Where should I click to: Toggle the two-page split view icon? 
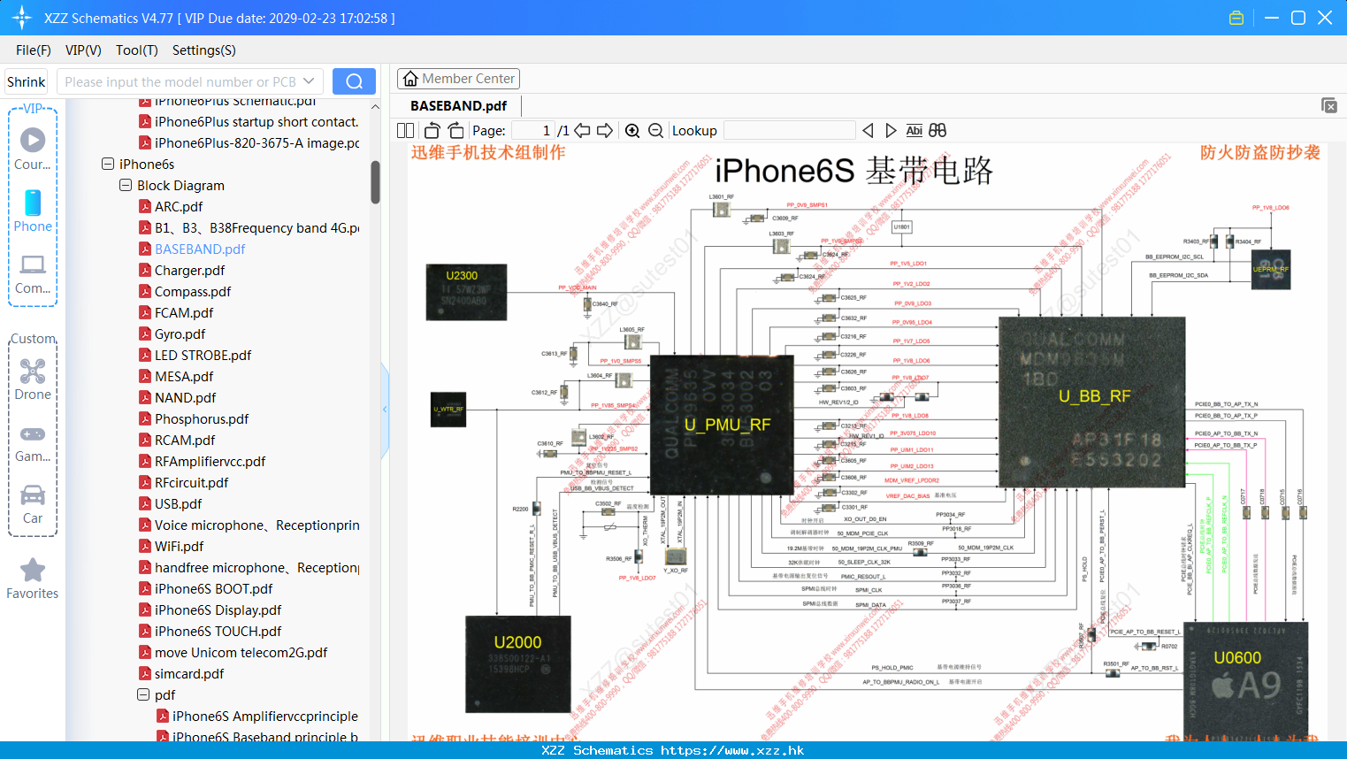(x=406, y=130)
